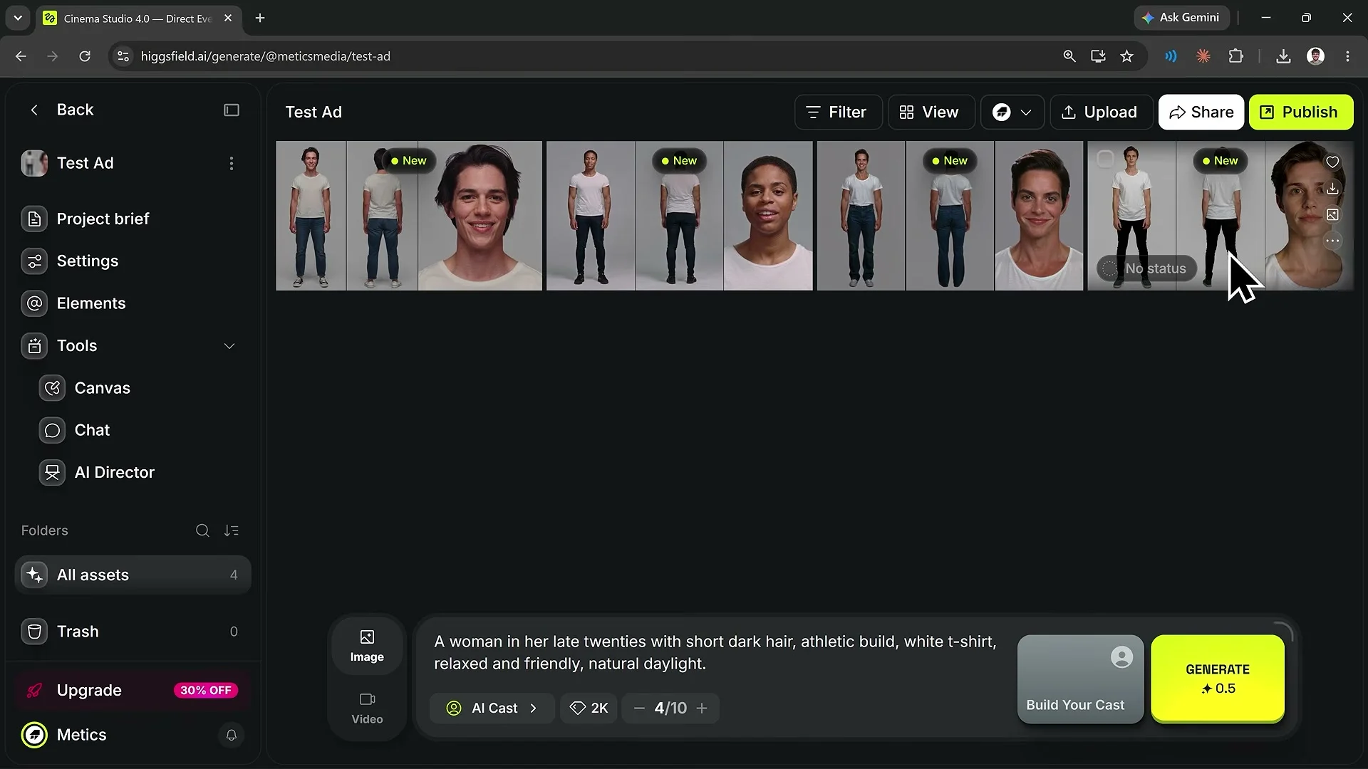Switch to Video generation mode
Image resolution: width=1368 pixels, height=769 pixels.
(x=367, y=709)
